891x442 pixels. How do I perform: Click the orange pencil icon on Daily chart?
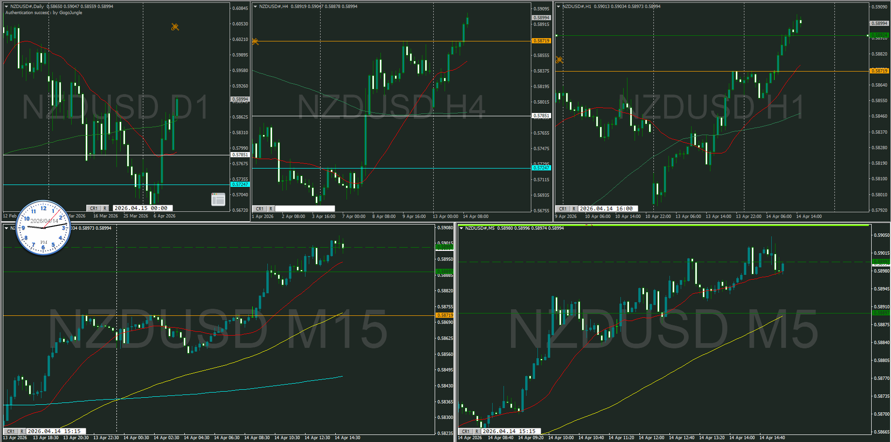pos(175,27)
